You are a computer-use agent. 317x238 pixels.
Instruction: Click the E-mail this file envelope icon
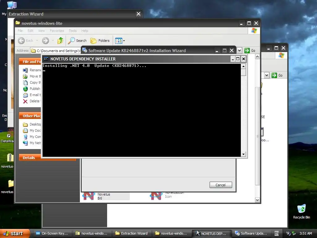point(25,95)
